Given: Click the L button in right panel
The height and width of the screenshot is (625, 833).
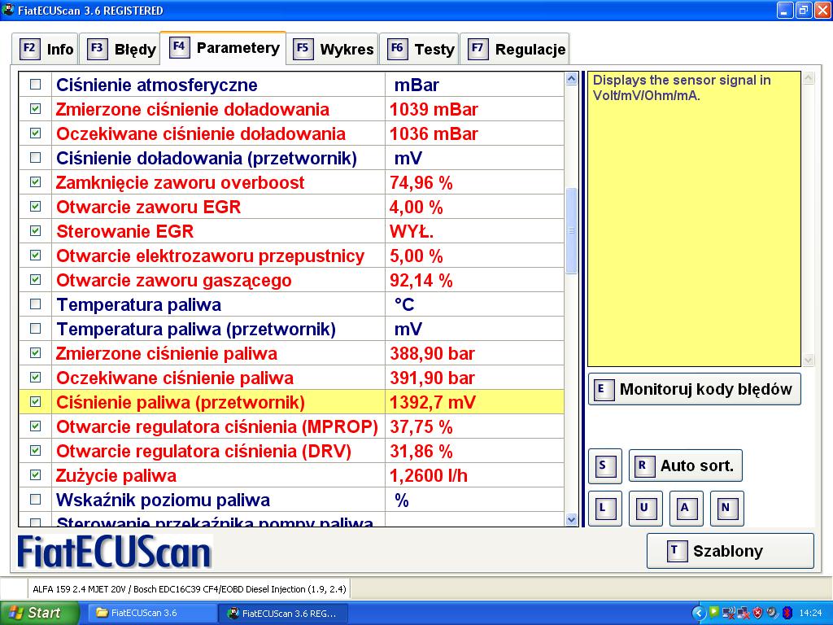Looking at the screenshot, I should 604,508.
